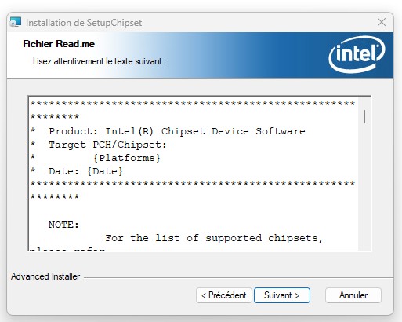Image resolution: width=402 pixels, height=322 pixels.
Task: Click the {Platforms} placeholder text
Action: coord(127,158)
